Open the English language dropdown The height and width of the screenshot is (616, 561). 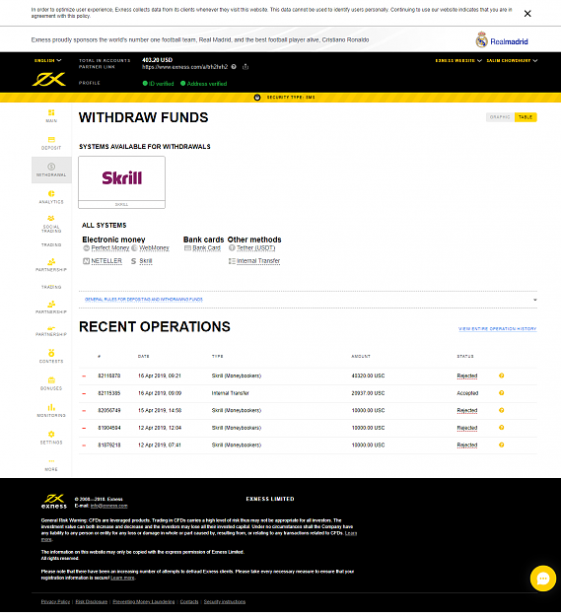point(48,60)
